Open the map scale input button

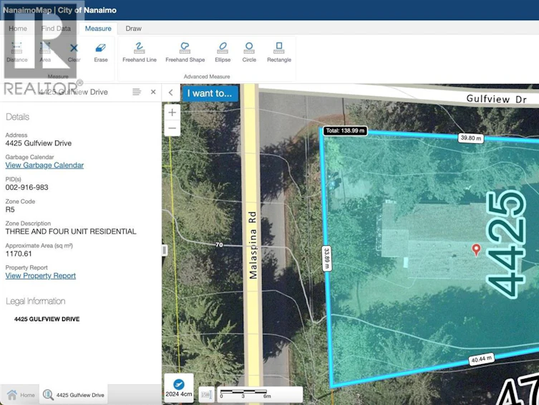pos(207,394)
